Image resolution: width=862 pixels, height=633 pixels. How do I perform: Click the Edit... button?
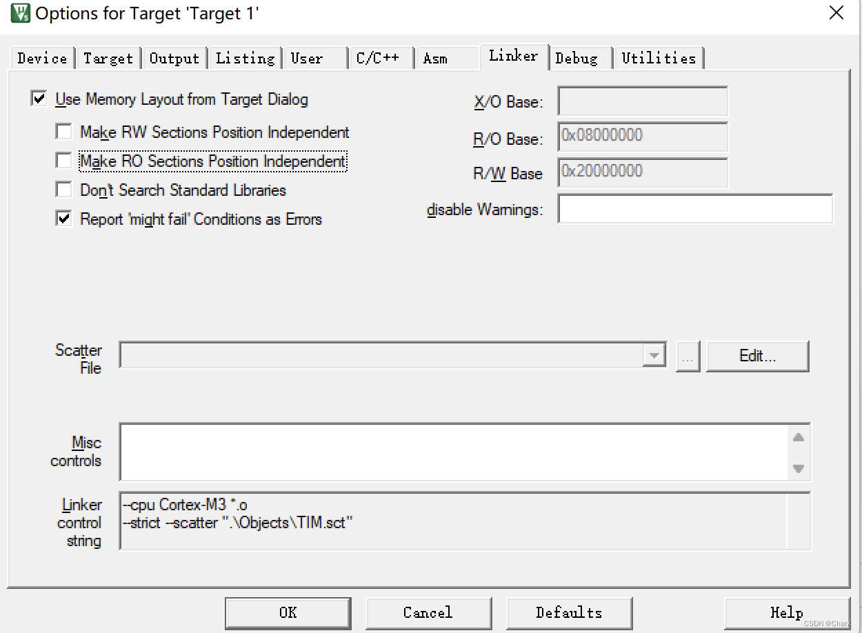(757, 356)
